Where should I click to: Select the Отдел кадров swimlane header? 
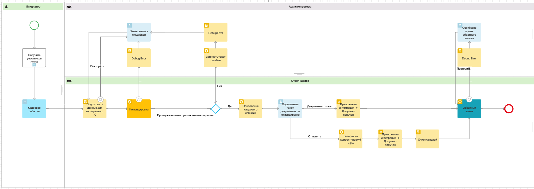click(x=300, y=81)
